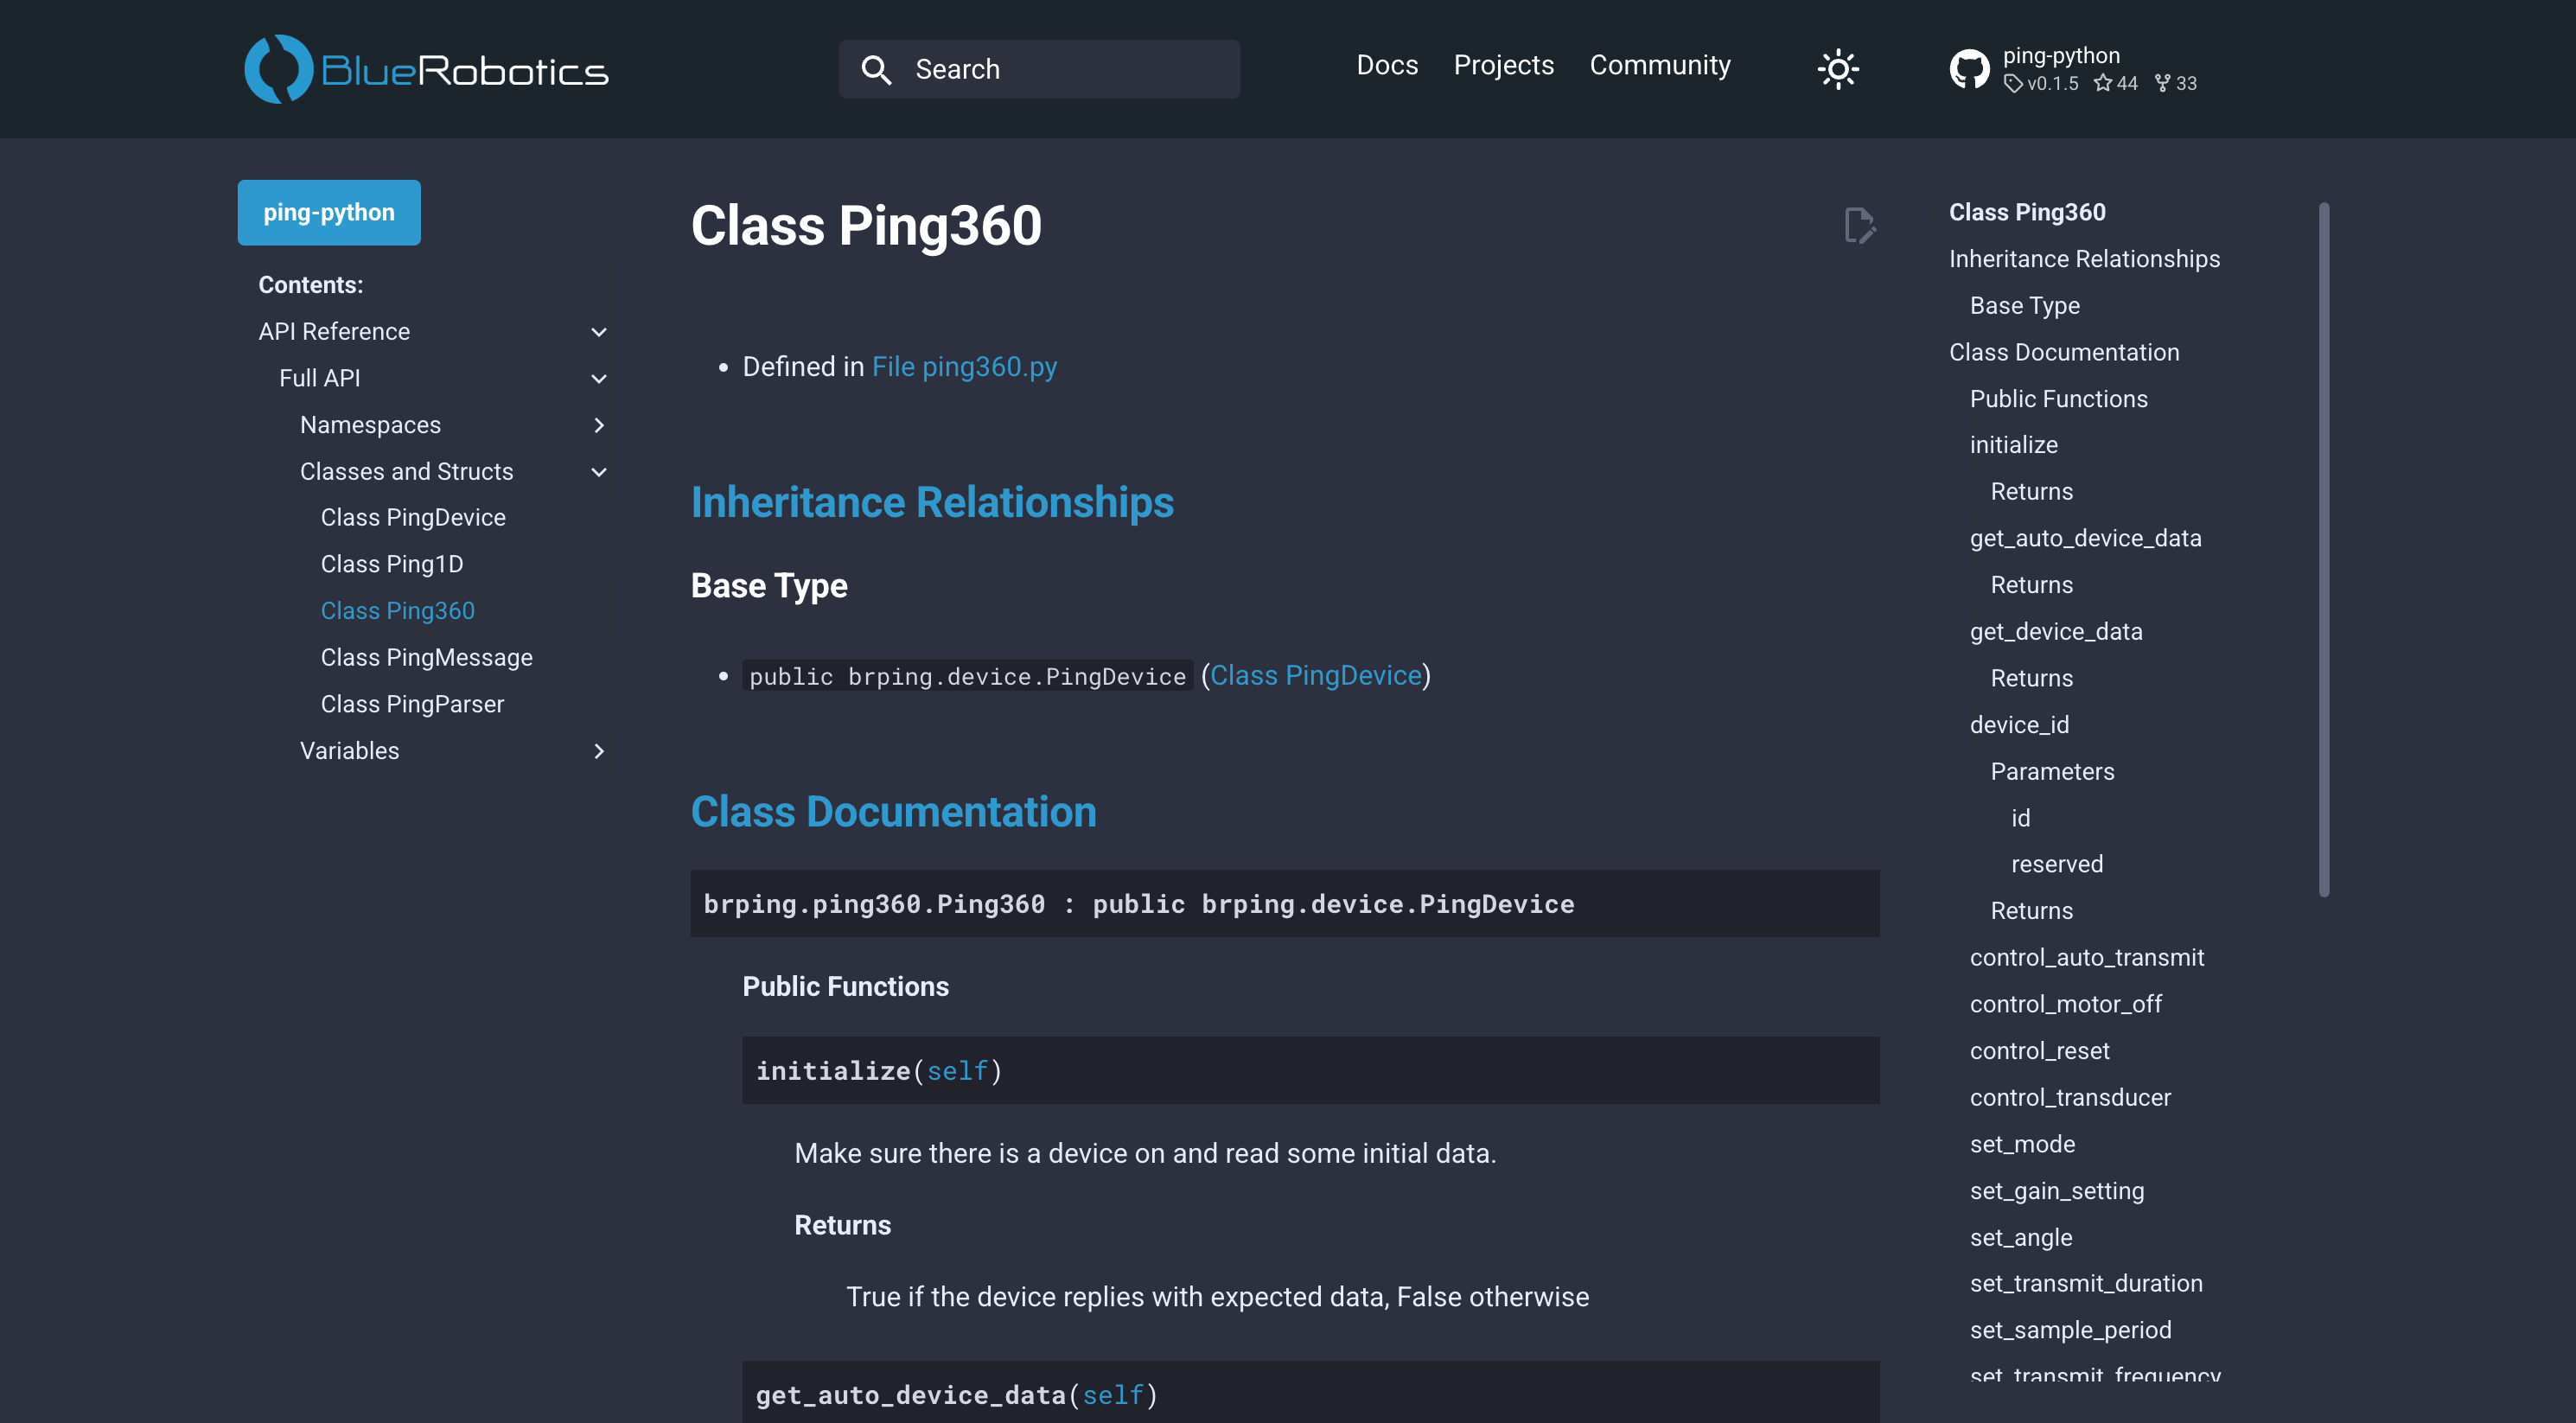The height and width of the screenshot is (1423, 2576).
Task: Click the BlueRobotics logo
Action: [426, 69]
